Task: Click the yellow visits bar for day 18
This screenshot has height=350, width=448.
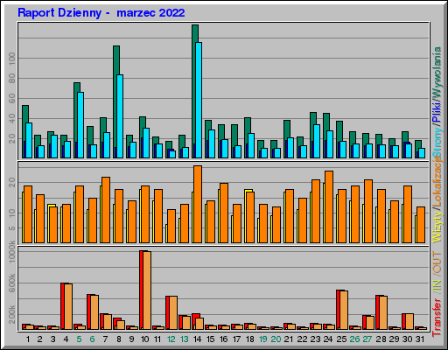Action: point(248,191)
